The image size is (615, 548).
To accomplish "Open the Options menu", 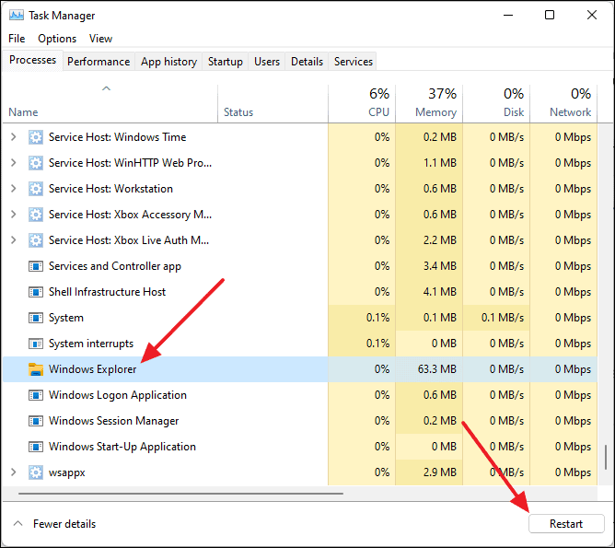I will 57,39.
